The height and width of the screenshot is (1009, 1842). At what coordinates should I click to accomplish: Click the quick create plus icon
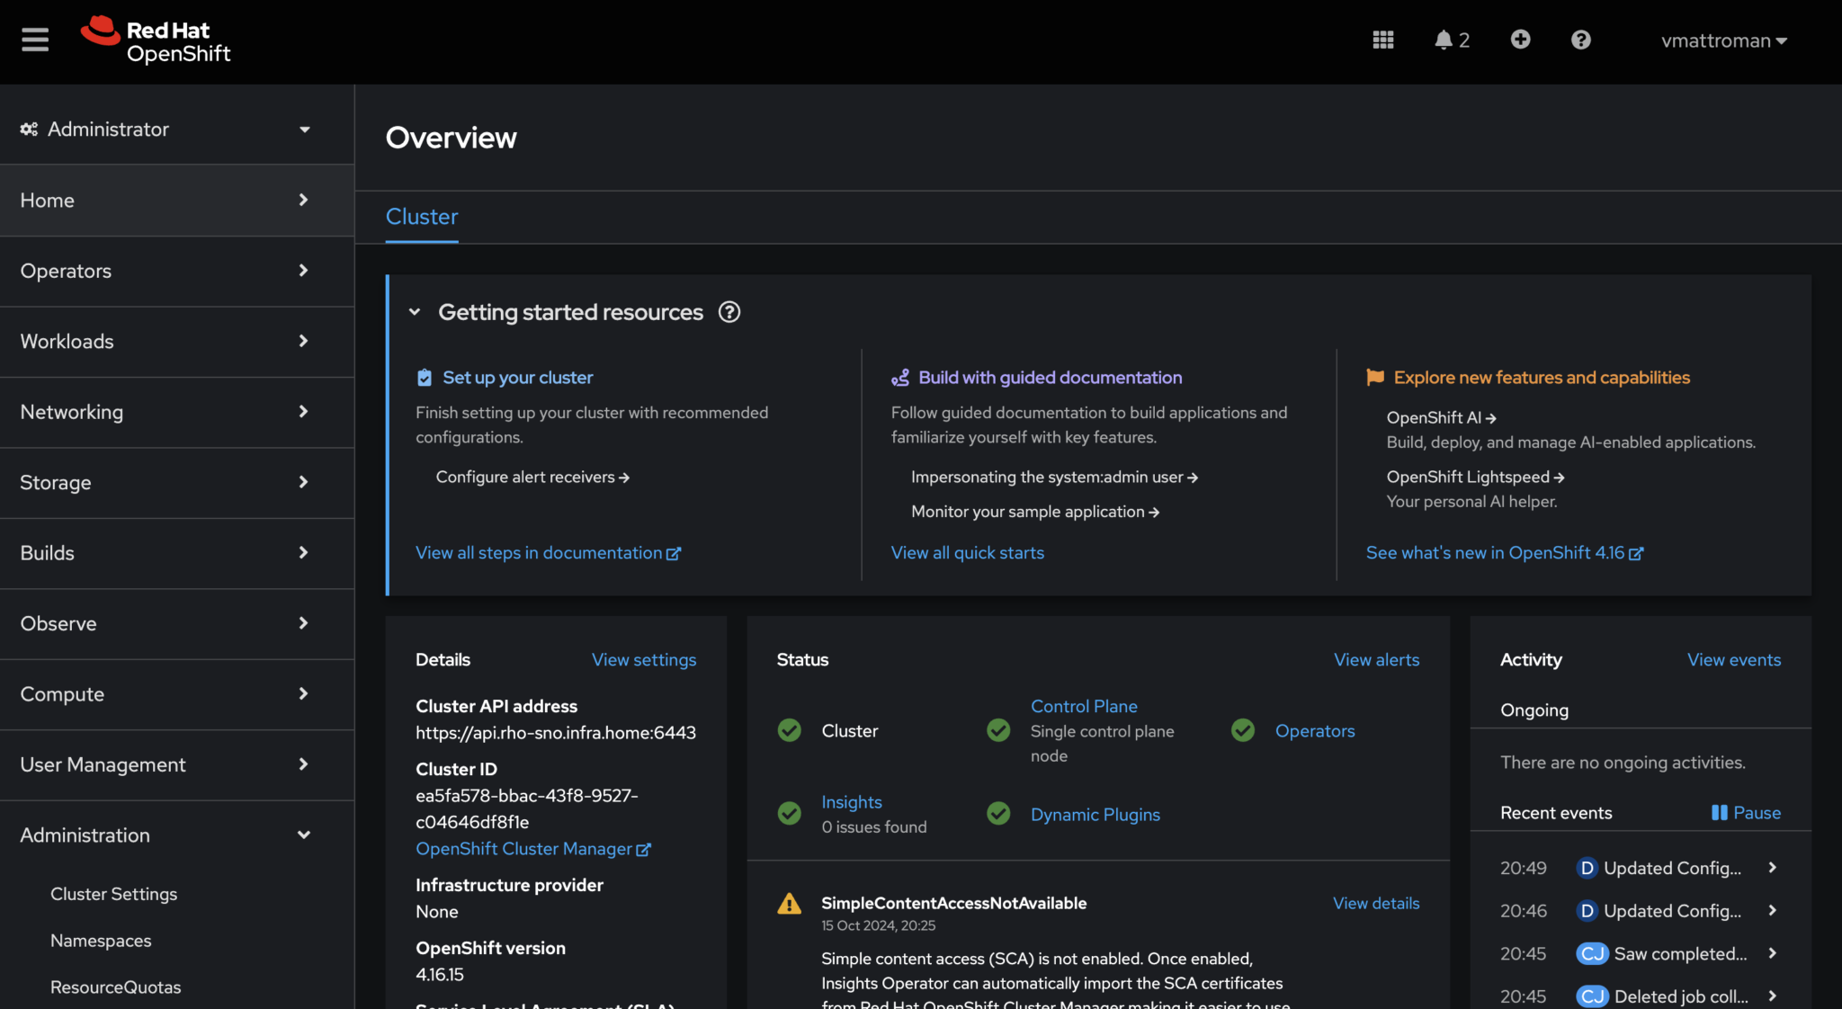click(x=1520, y=40)
